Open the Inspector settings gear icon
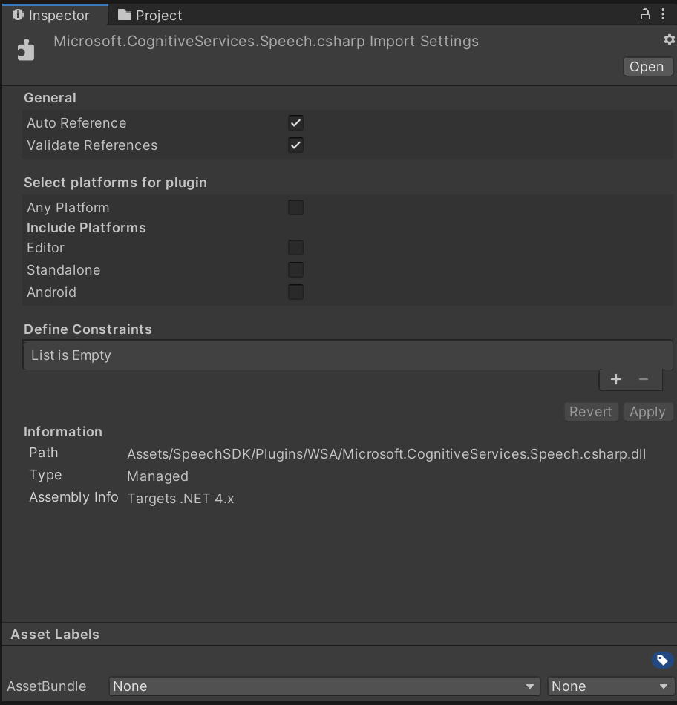 [x=667, y=40]
